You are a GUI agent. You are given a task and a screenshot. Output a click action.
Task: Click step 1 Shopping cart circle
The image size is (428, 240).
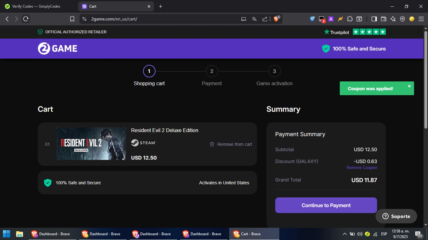coord(149,71)
